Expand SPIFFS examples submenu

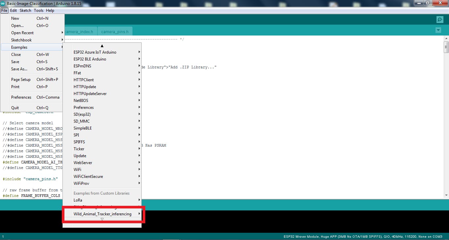pyautogui.click(x=102, y=142)
